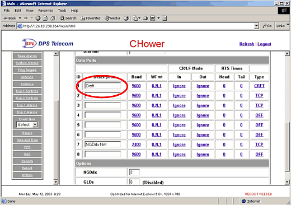Screen dimensions: 291x205
Task: Open the Back button history dropdown arrow
Action: tap(20, 18)
